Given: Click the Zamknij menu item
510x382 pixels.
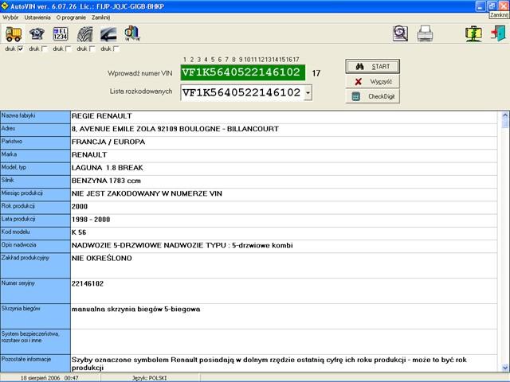Looking at the screenshot, I should point(100,18).
